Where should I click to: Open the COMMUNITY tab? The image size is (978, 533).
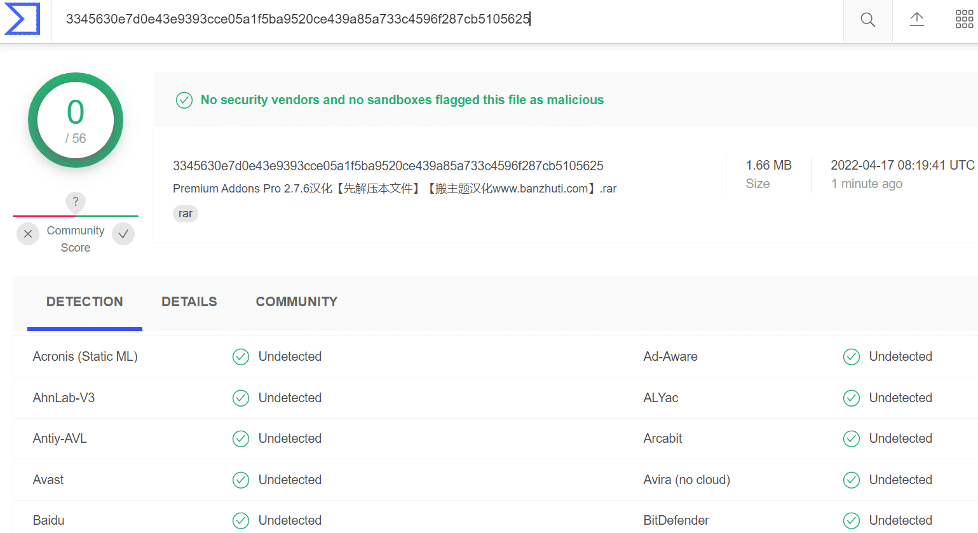coord(297,302)
